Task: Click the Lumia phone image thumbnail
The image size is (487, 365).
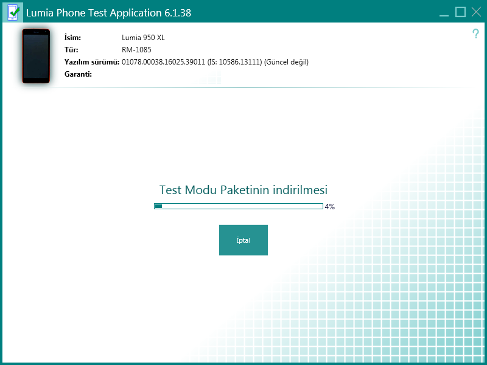Action: click(36, 55)
